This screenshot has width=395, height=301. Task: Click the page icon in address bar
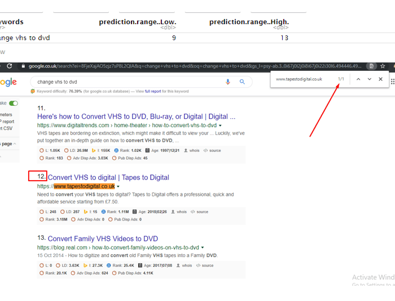tap(371, 66)
